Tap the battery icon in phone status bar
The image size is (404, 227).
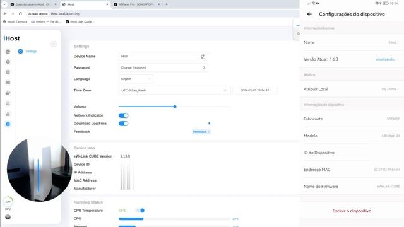[x=386, y=3]
